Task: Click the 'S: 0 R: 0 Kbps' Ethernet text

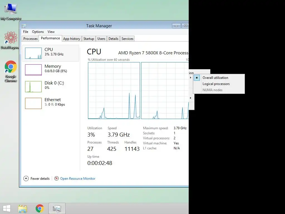Action: [55, 104]
